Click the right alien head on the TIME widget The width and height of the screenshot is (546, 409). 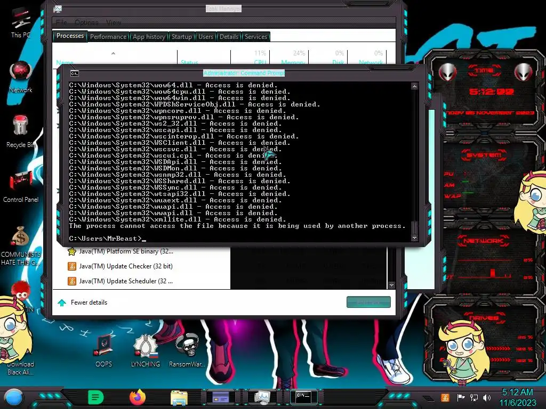[523, 72]
